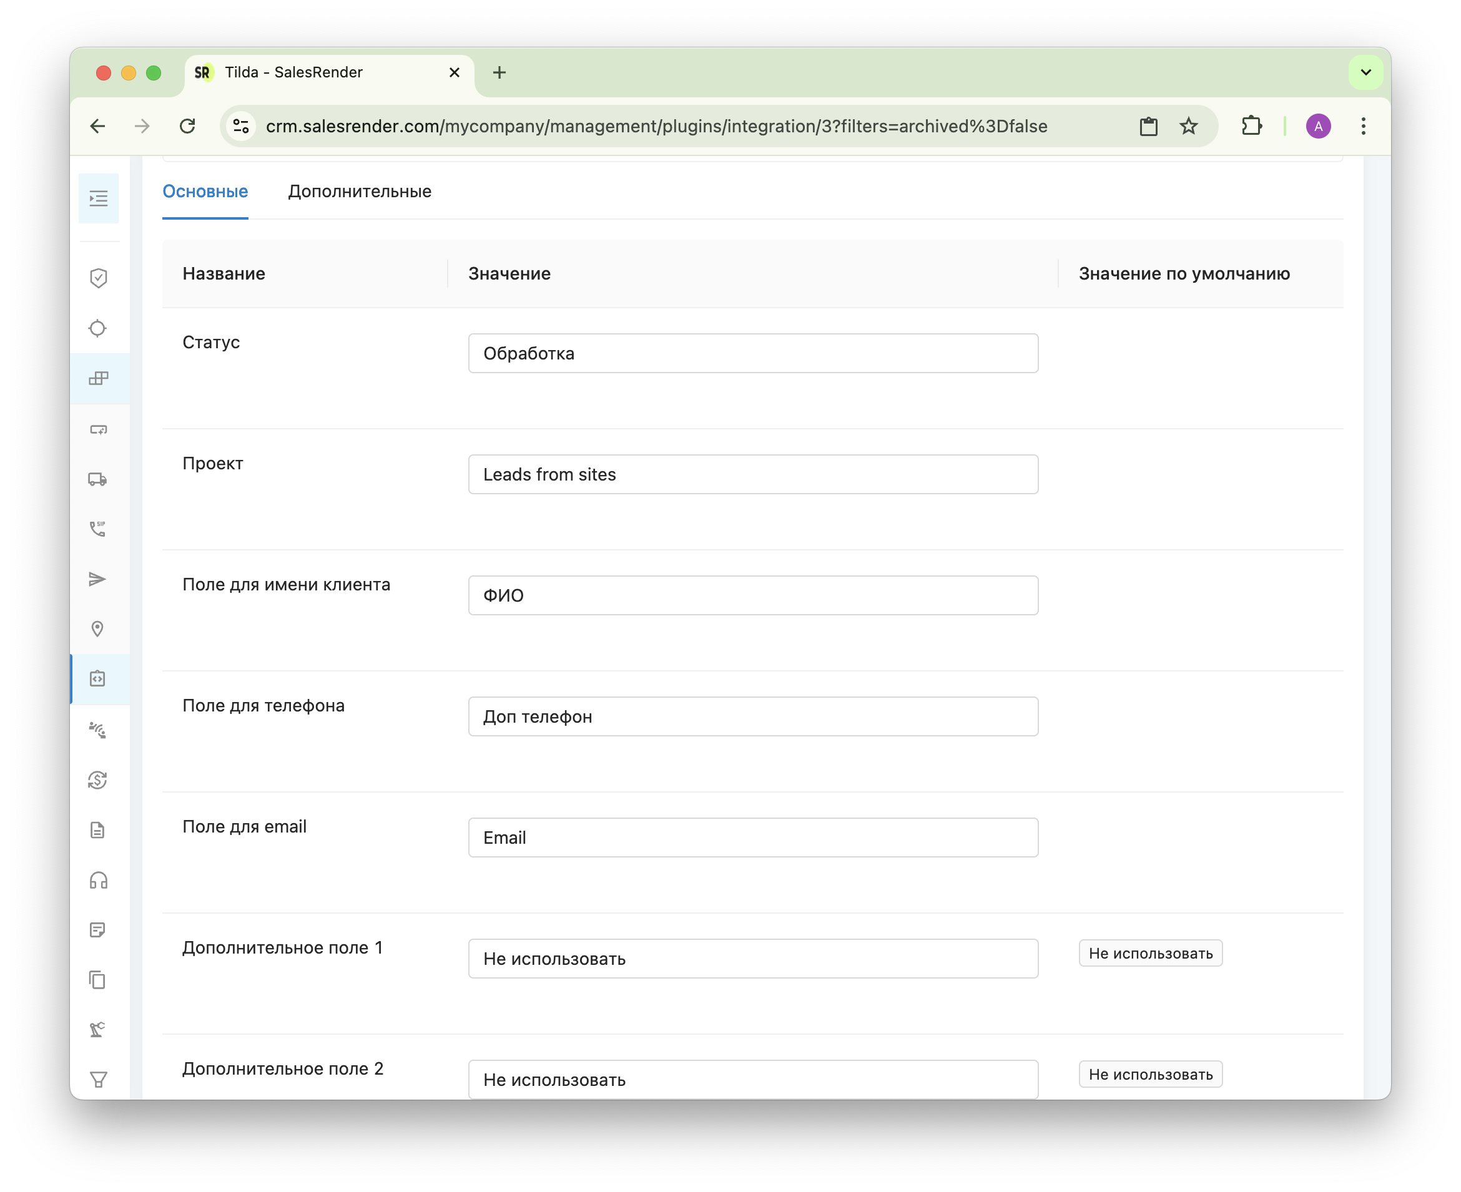This screenshot has width=1461, height=1192.
Task: Open the map pin location icon
Action: point(97,629)
